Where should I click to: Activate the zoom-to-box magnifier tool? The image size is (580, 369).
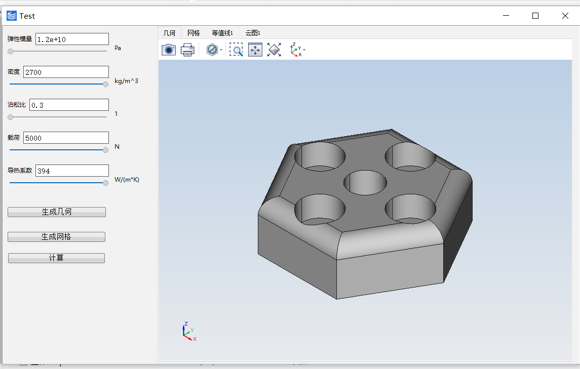[237, 50]
